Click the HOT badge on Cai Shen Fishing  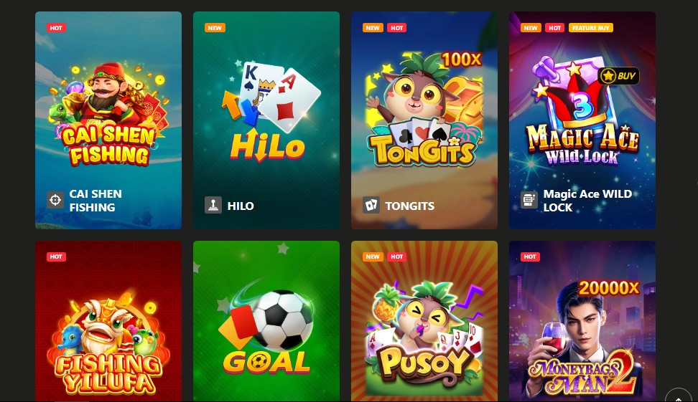[x=56, y=27]
